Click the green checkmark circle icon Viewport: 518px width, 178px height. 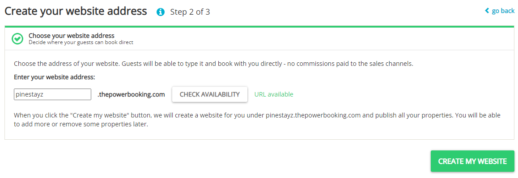click(x=17, y=38)
